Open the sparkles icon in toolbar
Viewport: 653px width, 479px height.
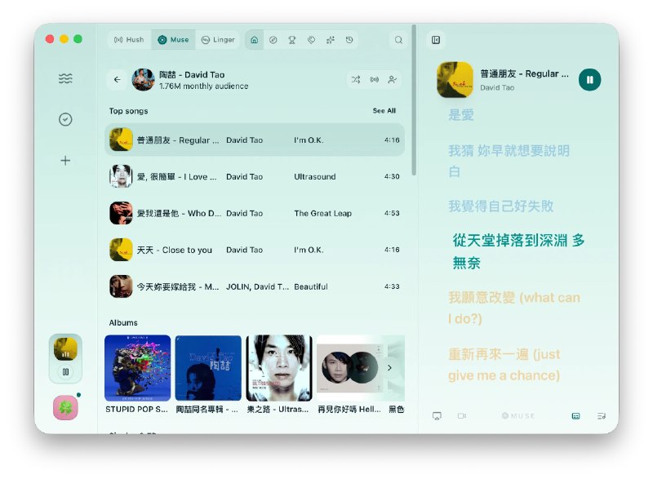(x=331, y=40)
